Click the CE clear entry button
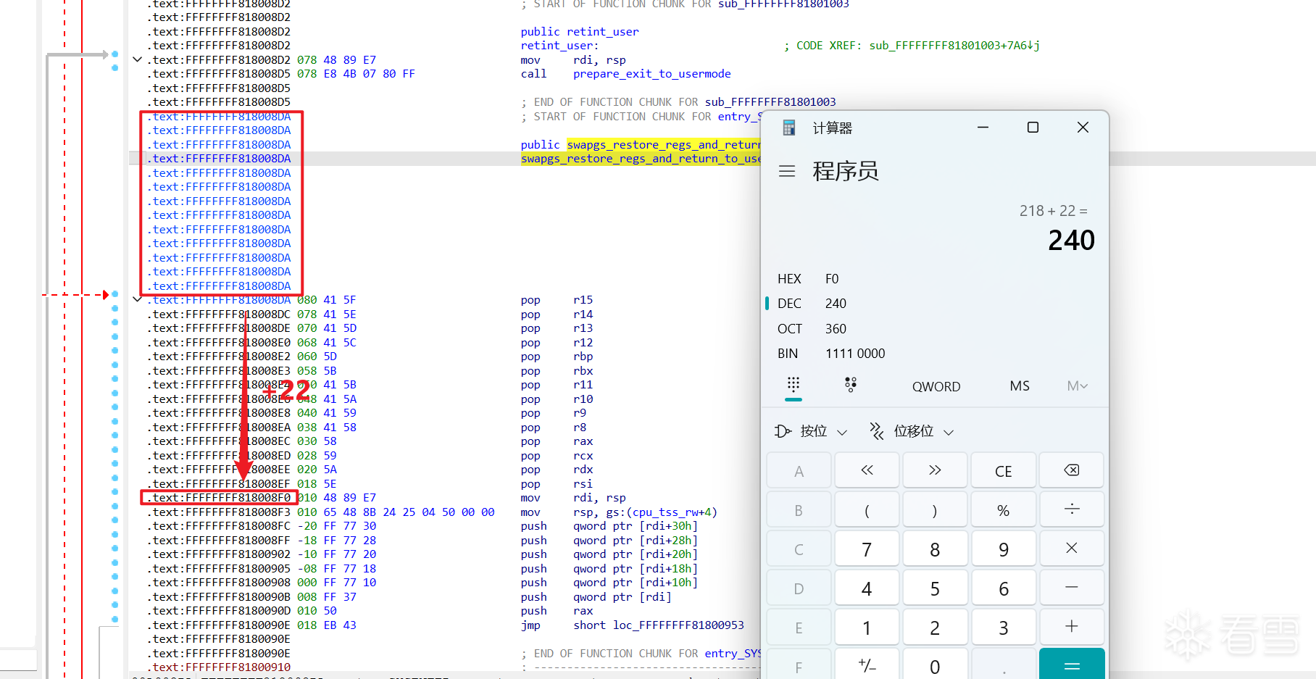1316x679 pixels. (1004, 470)
